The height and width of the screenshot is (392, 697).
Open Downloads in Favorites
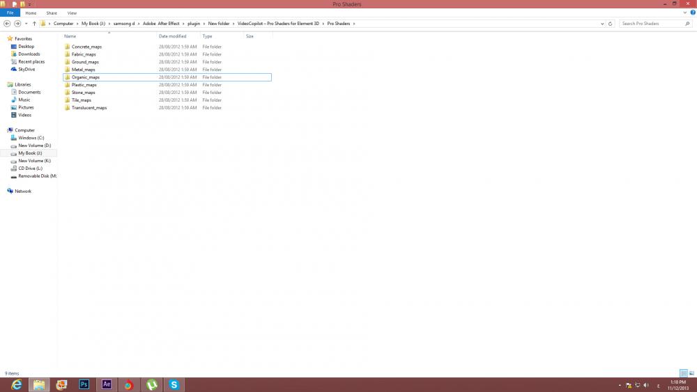click(29, 54)
